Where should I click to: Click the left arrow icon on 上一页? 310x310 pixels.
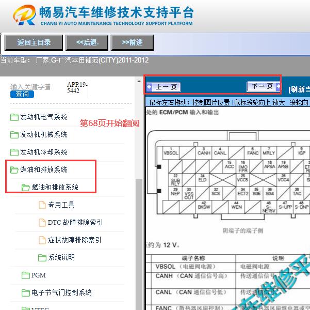[x=149, y=87]
